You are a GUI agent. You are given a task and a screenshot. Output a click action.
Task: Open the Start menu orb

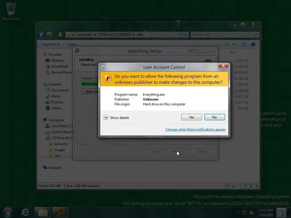click(x=8, y=212)
